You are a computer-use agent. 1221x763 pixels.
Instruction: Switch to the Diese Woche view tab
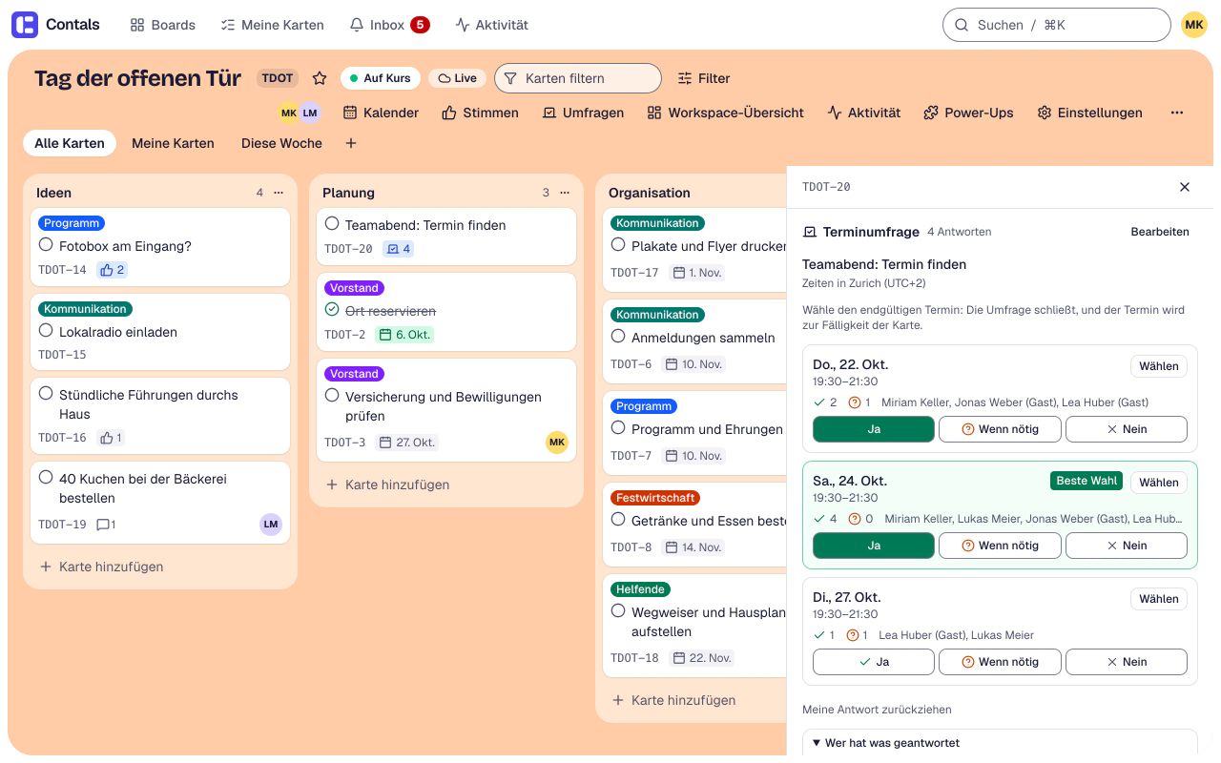pos(281,143)
